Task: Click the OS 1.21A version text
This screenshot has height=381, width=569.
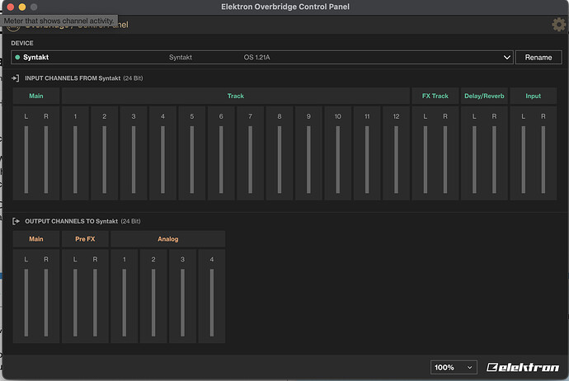Action: click(256, 58)
